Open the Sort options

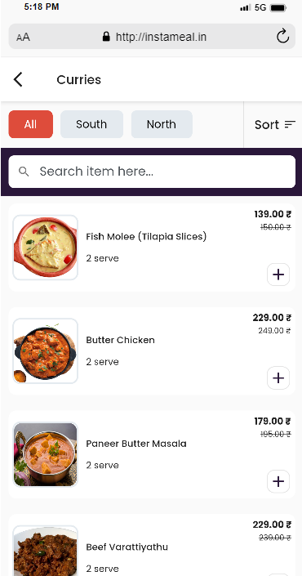pyautogui.click(x=275, y=124)
